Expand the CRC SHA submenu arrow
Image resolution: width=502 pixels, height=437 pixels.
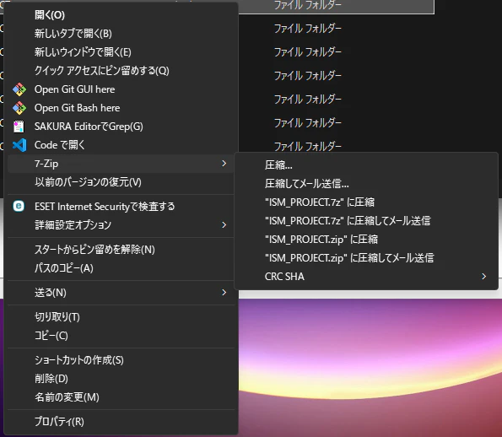coord(483,276)
